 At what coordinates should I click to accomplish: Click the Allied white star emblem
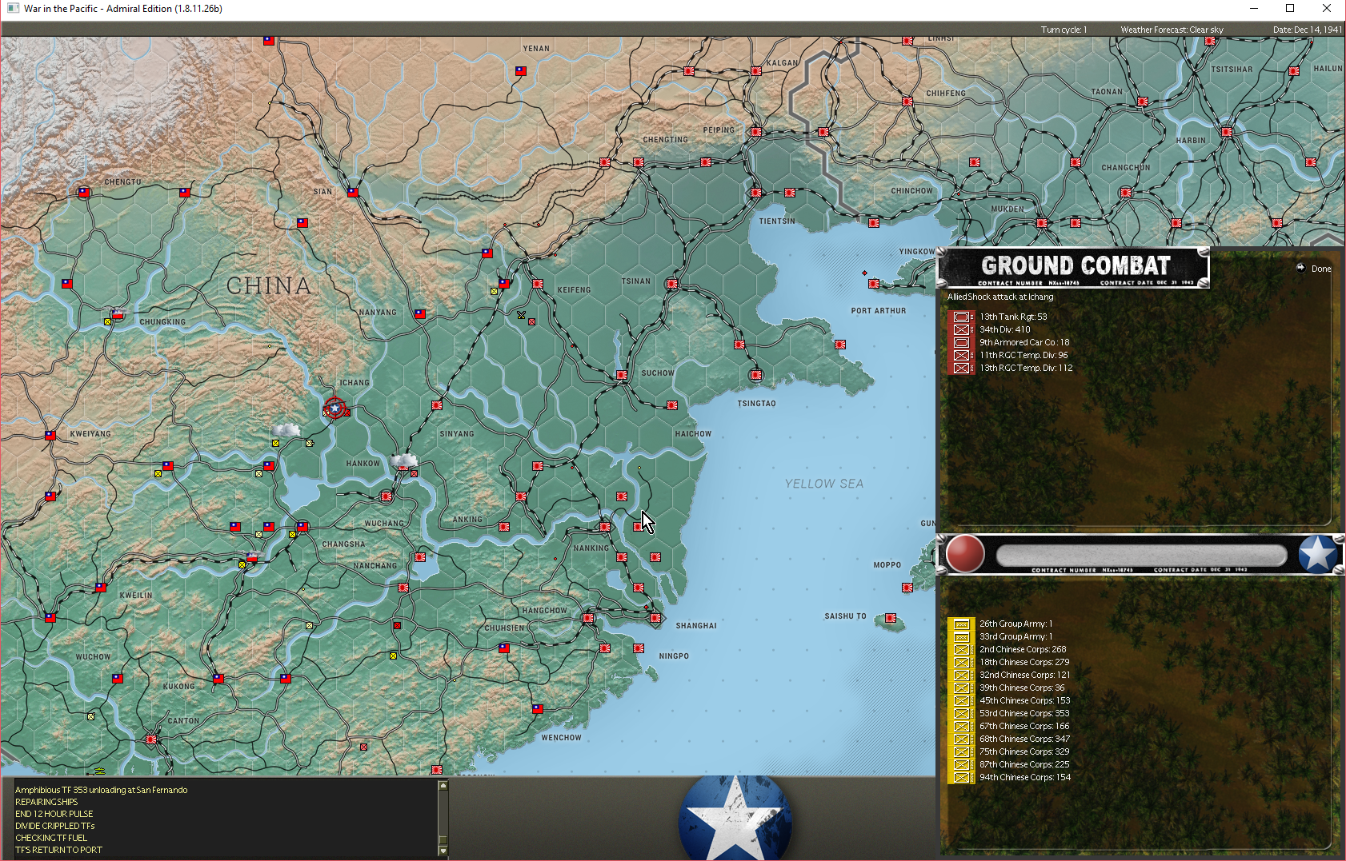point(1318,554)
